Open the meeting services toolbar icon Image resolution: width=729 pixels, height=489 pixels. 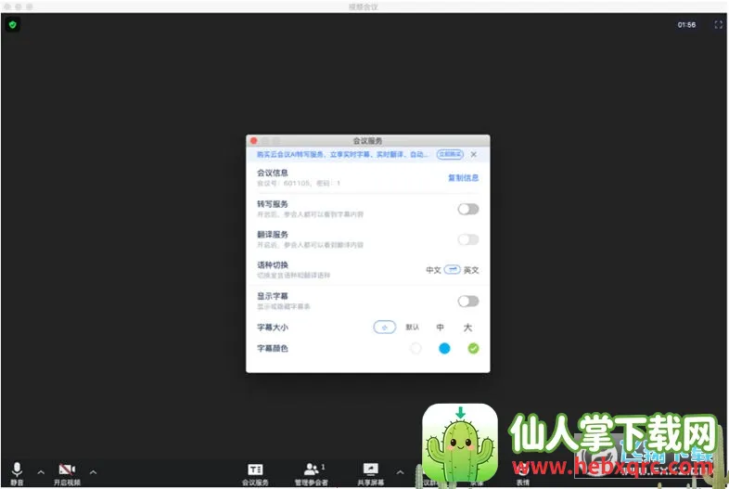[x=255, y=470]
